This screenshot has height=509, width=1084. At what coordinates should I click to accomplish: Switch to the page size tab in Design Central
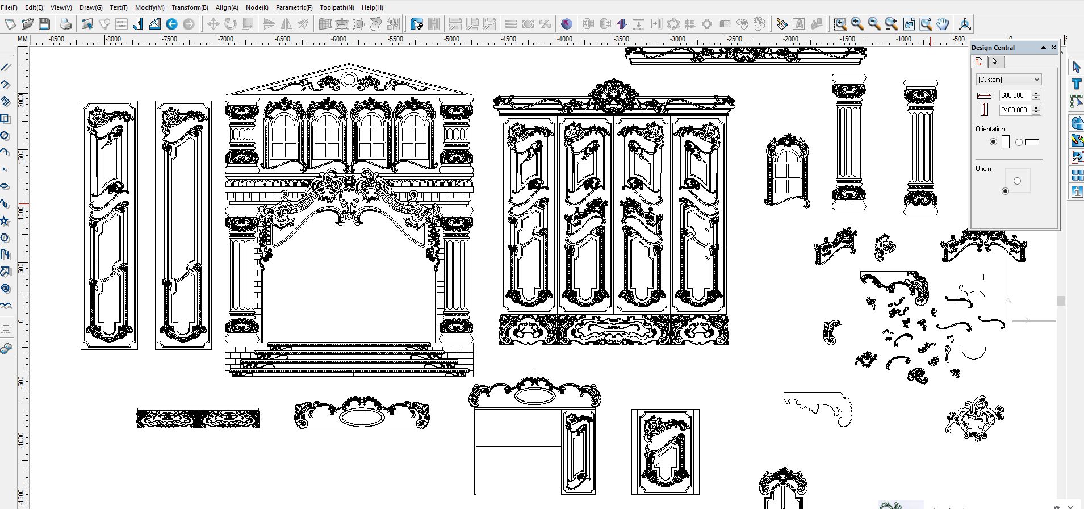980,61
